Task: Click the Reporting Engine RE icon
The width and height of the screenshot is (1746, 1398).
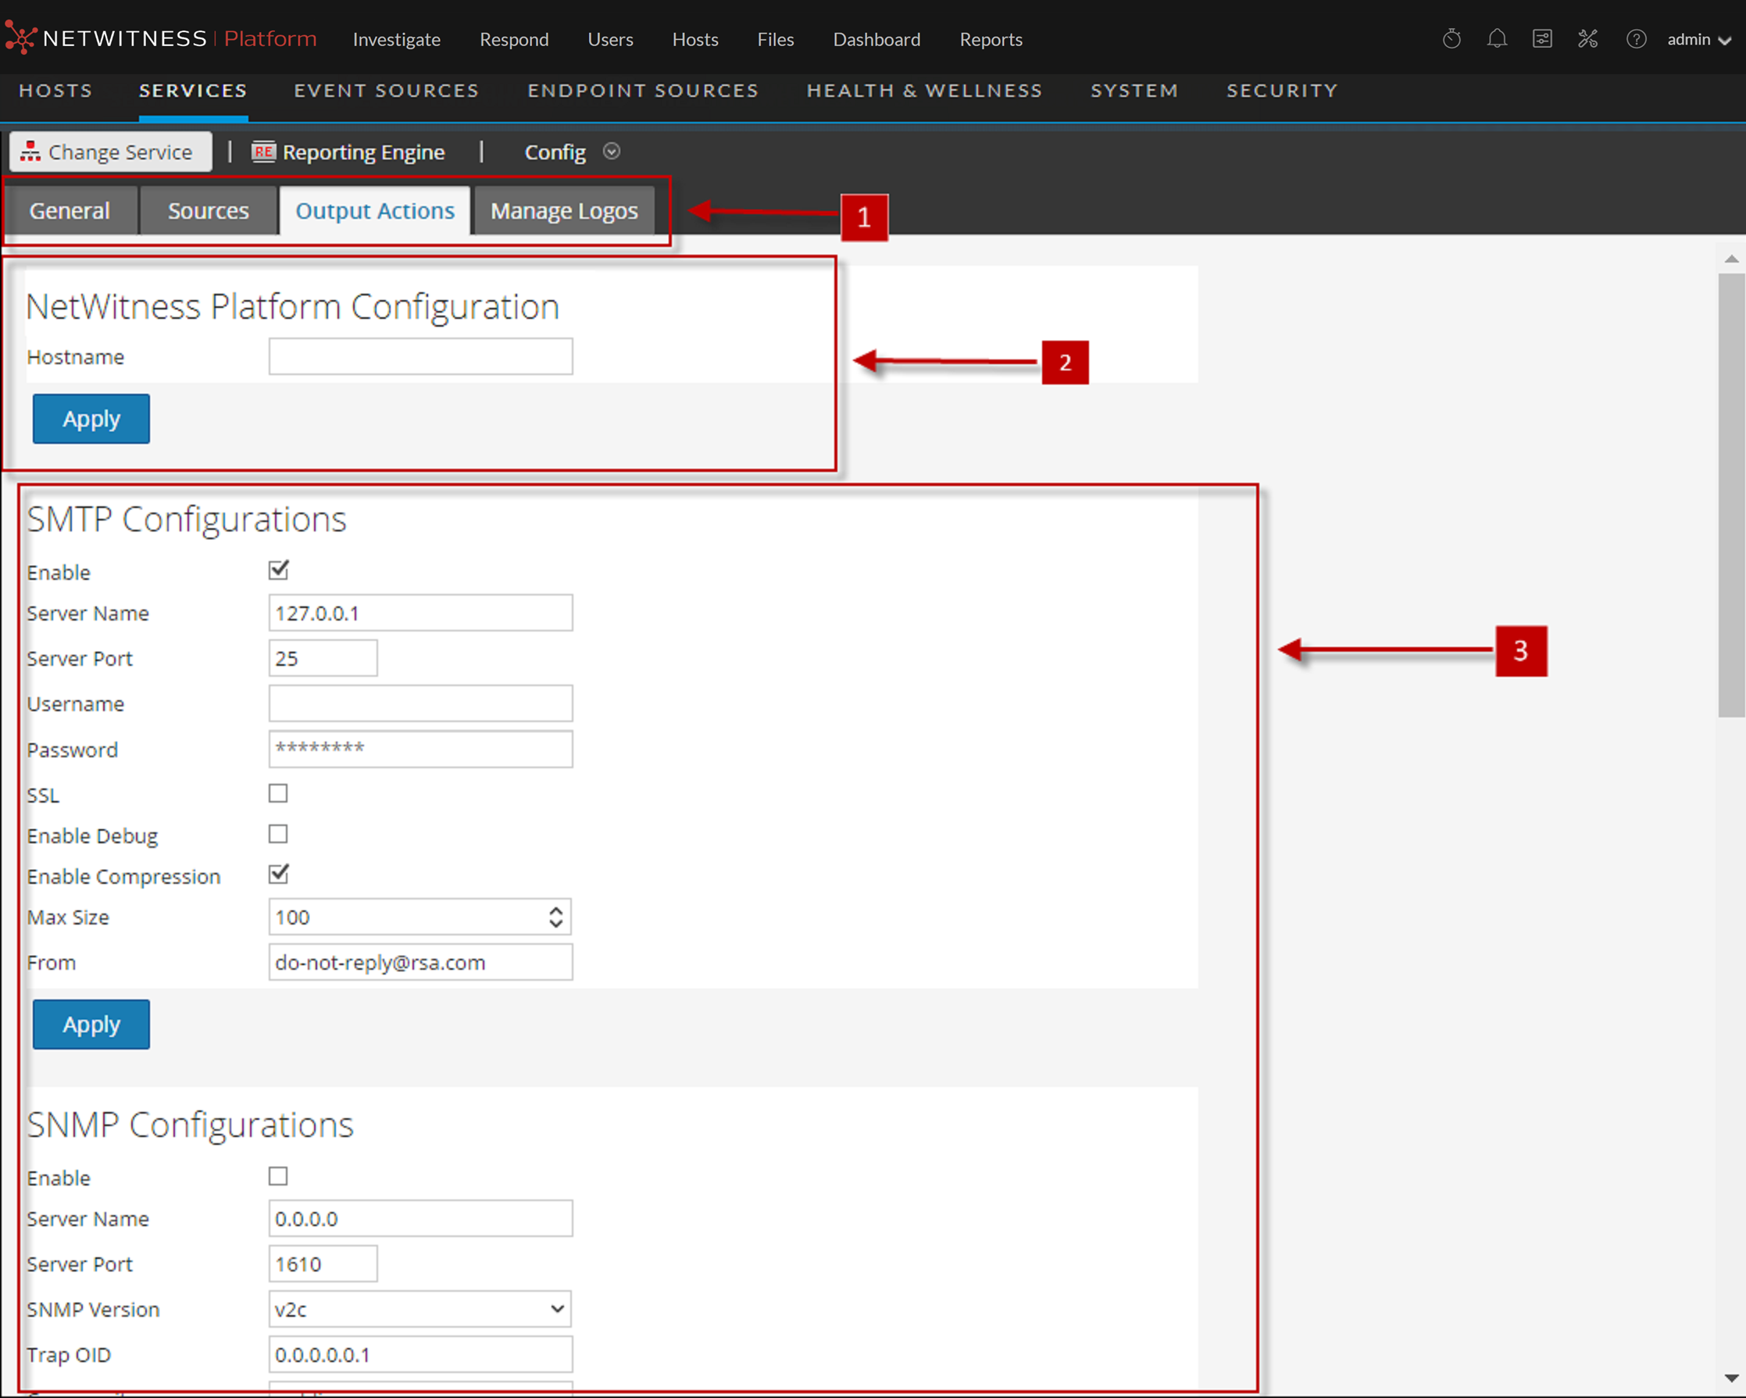Action: tap(263, 152)
